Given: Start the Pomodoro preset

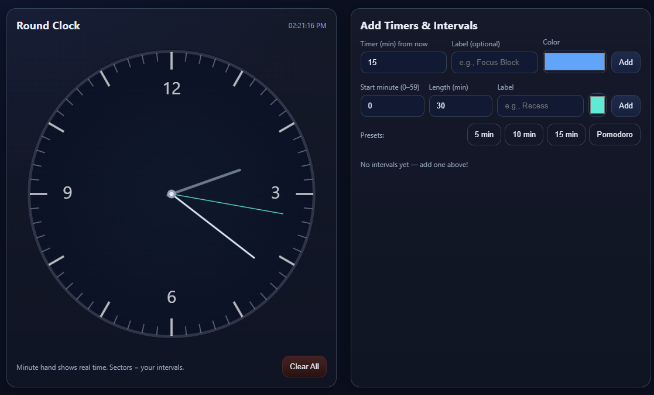Looking at the screenshot, I should coord(614,134).
